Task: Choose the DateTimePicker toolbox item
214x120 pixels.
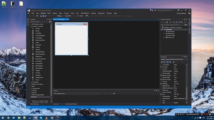Action: pos(40,40)
